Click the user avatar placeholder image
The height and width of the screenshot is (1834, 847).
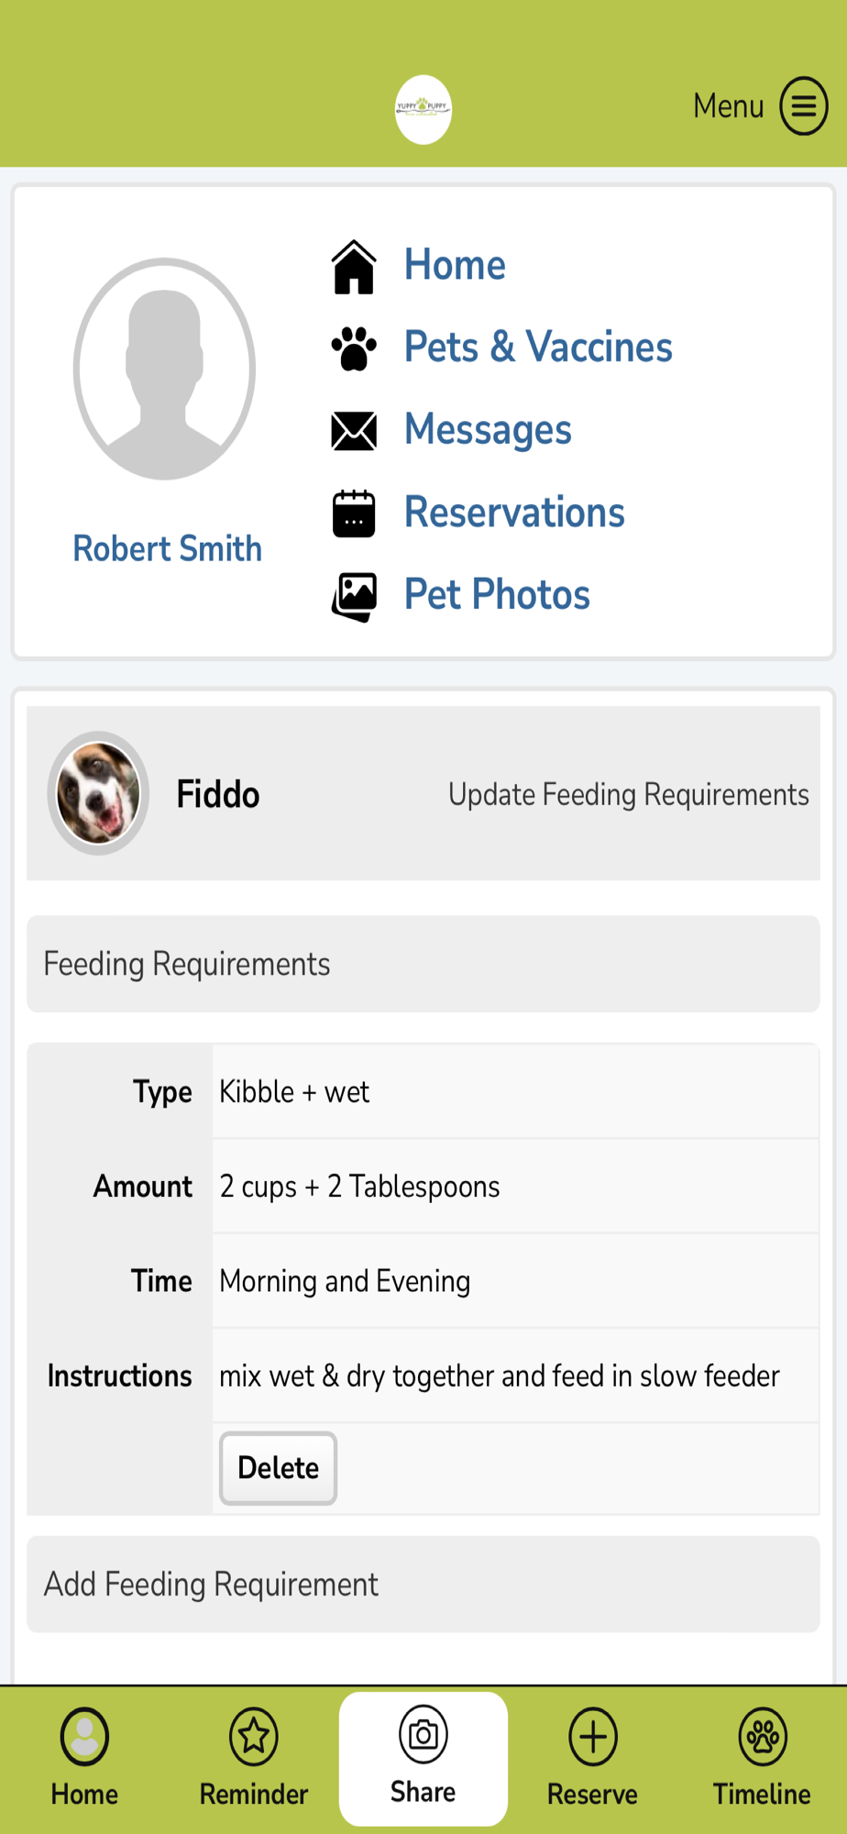tap(164, 369)
